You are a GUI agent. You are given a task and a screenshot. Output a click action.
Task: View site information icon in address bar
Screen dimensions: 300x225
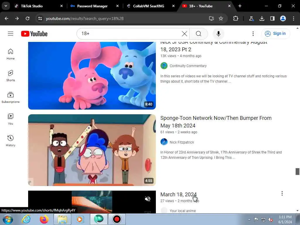[40, 18]
